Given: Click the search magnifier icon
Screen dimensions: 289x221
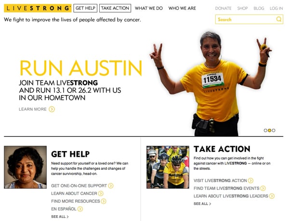Looking at the screenshot, I should (x=279, y=19).
